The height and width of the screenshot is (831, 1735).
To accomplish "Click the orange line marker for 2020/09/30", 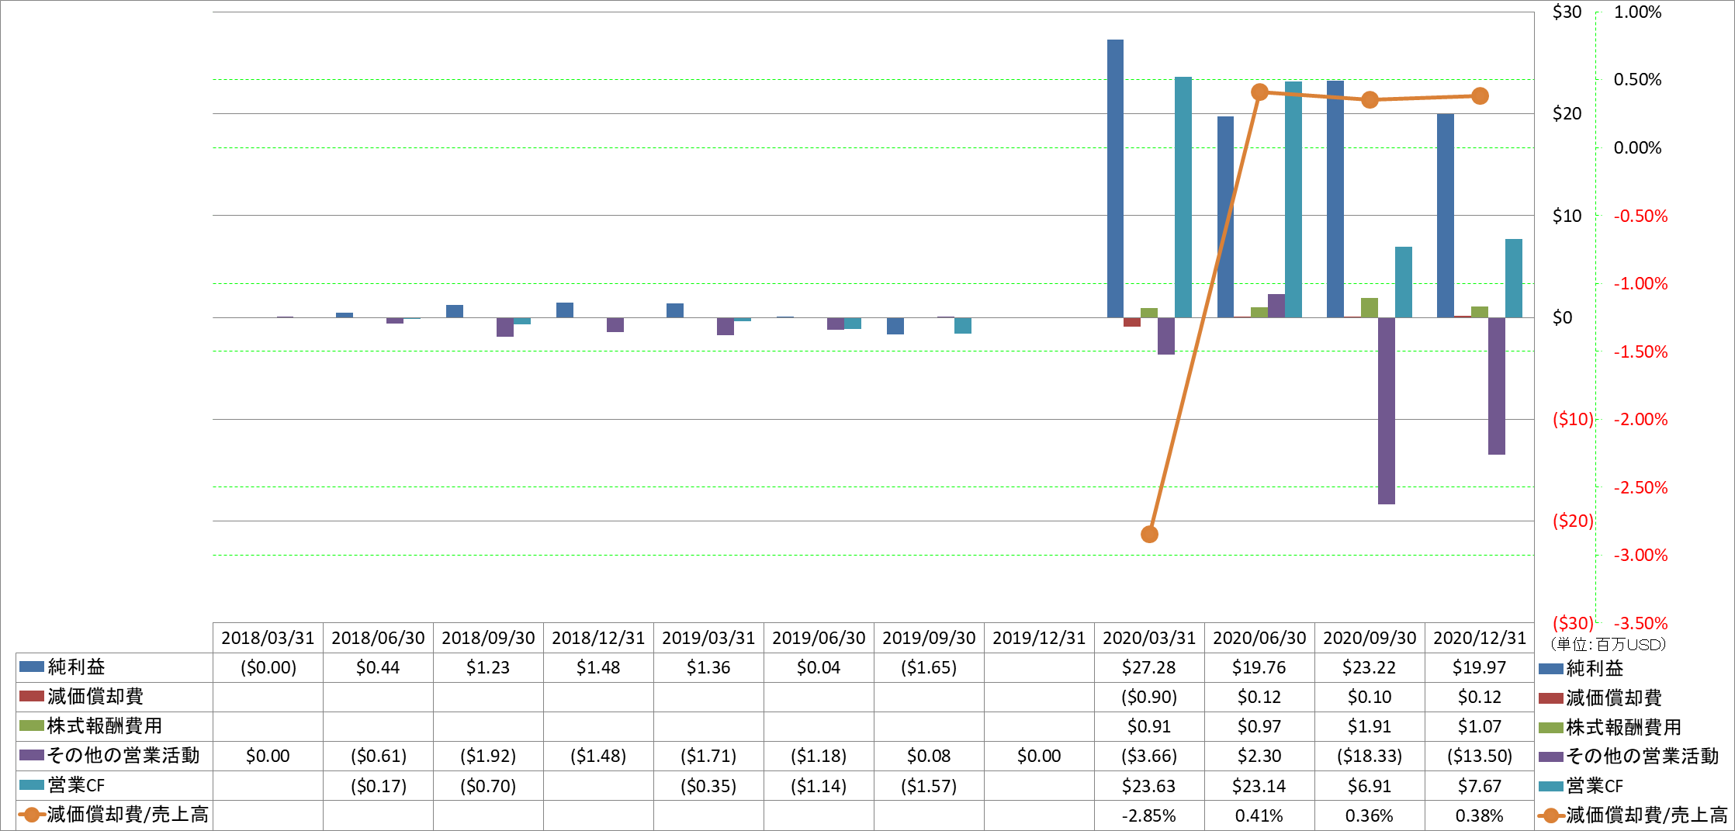I will pos(1370,99).
